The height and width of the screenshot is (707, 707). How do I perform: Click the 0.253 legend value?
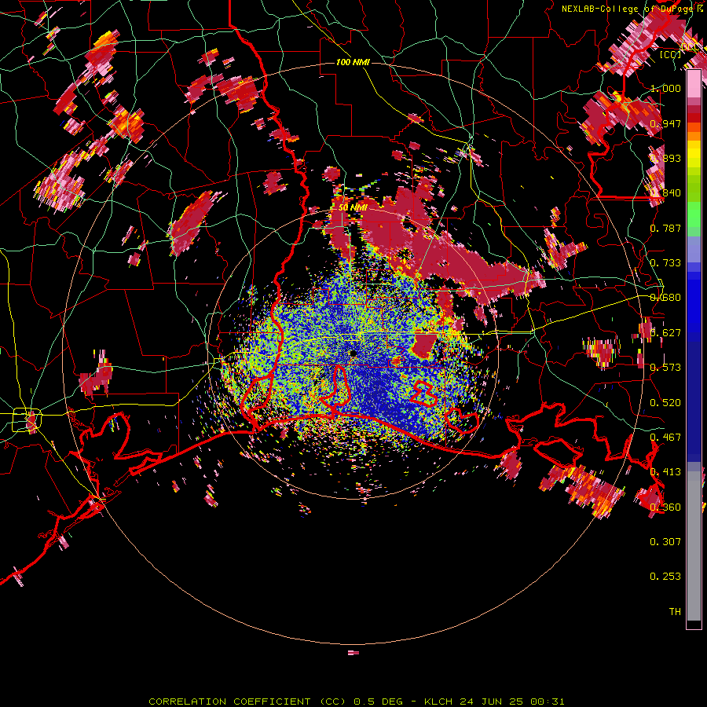point(665,577)
